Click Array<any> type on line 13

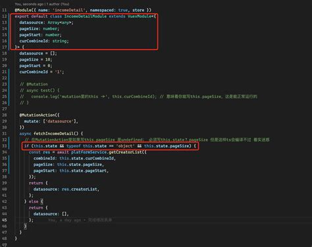59,22
